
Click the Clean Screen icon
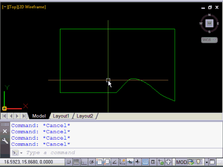(212, 162)
